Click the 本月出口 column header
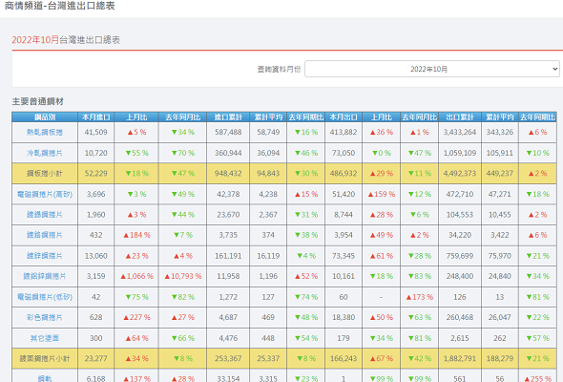Screen dimensions: 563x382 tap(344, 117)
